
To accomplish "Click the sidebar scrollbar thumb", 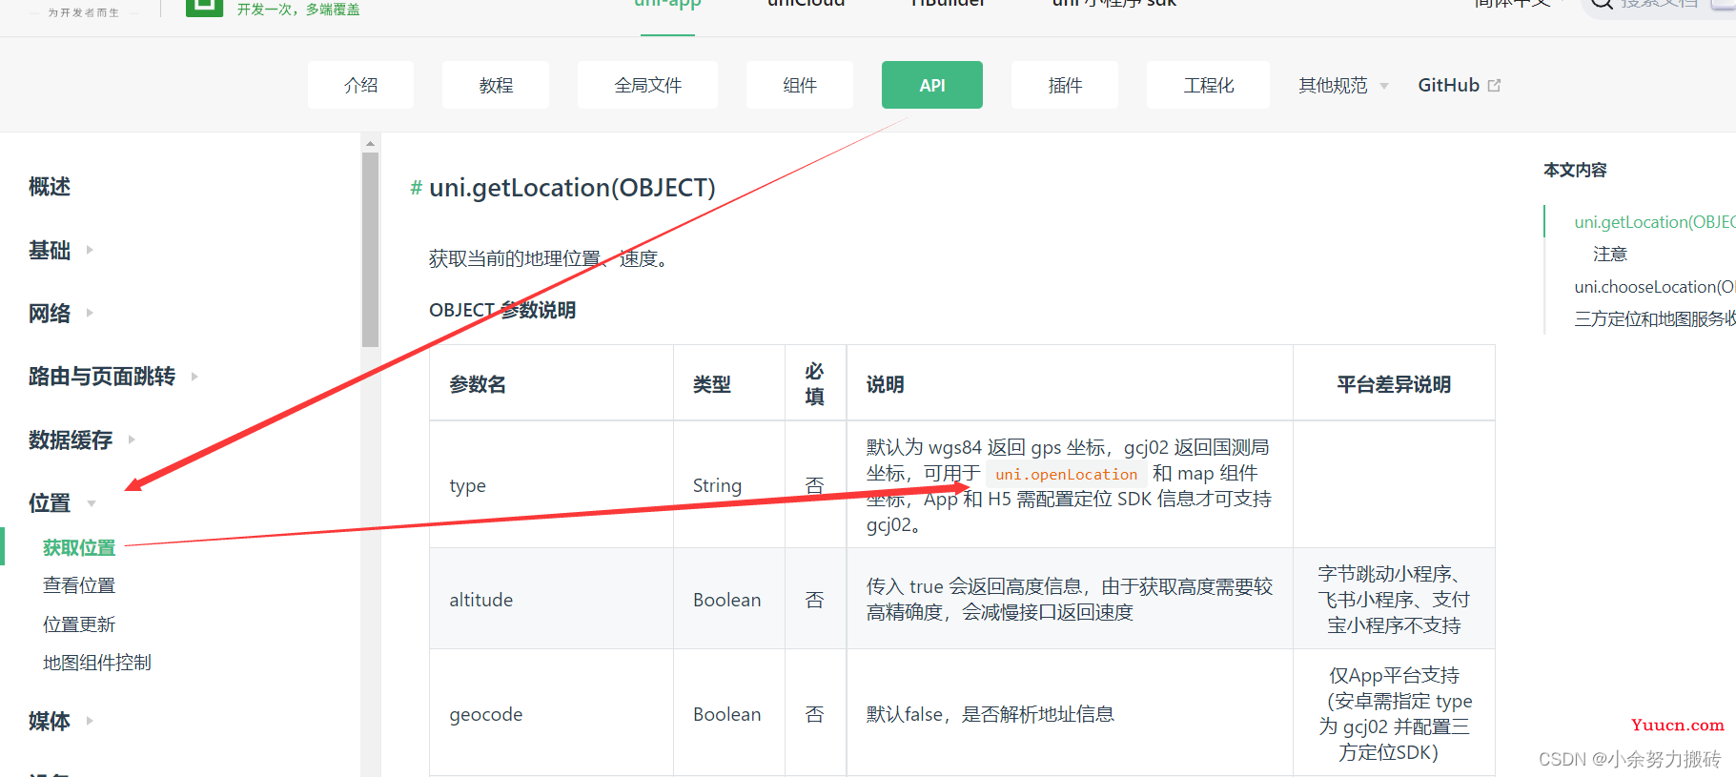I will coord(370,250).
